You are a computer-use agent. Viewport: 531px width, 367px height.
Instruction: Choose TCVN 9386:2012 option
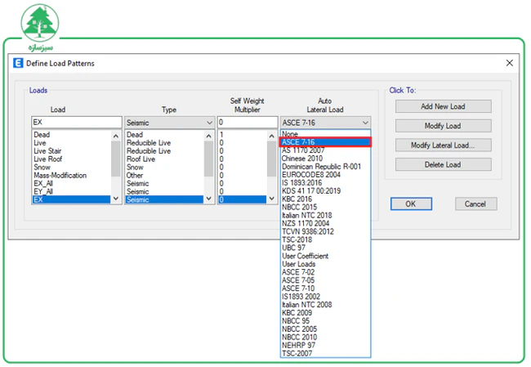click(325, 231)
